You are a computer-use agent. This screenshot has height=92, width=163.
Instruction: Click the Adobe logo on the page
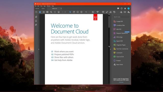click(95, 17)
